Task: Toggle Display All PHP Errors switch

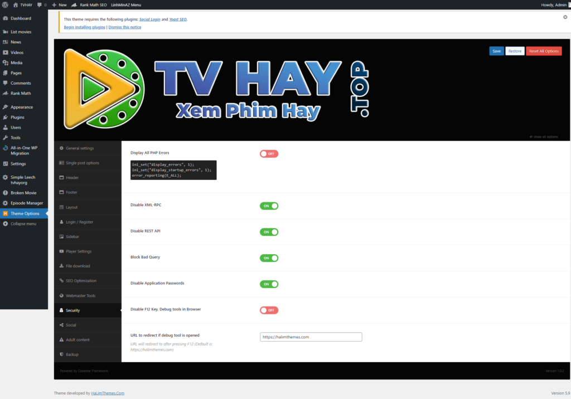Action: (269, 154)
